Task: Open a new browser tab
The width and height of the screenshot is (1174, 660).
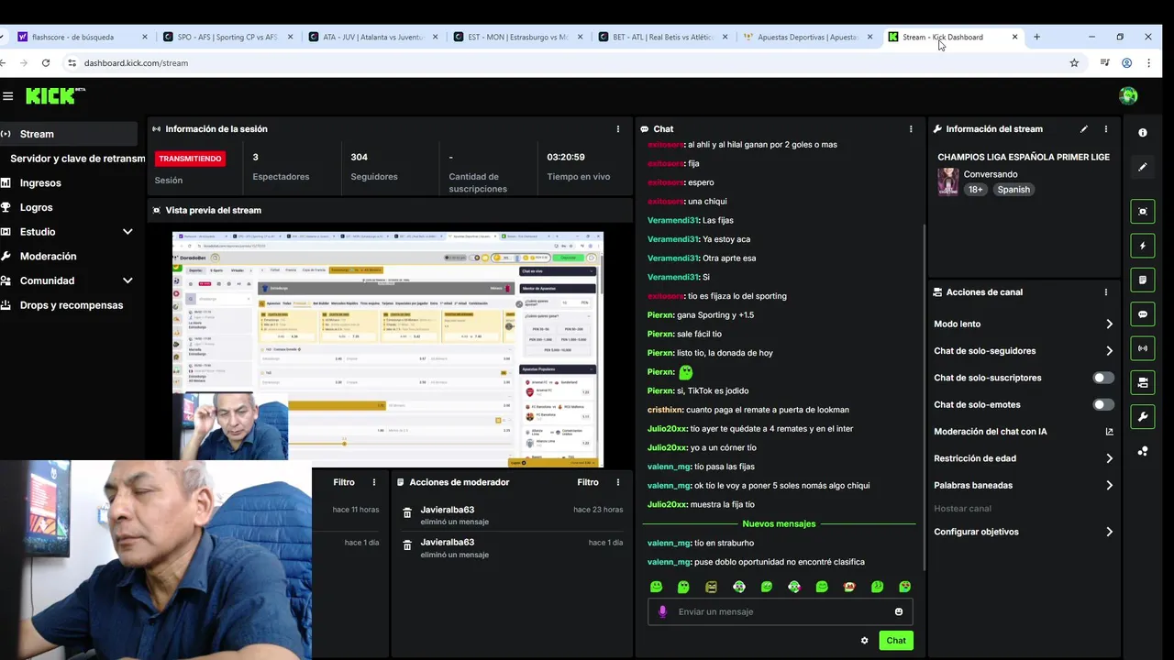Action: point(1036,38)
